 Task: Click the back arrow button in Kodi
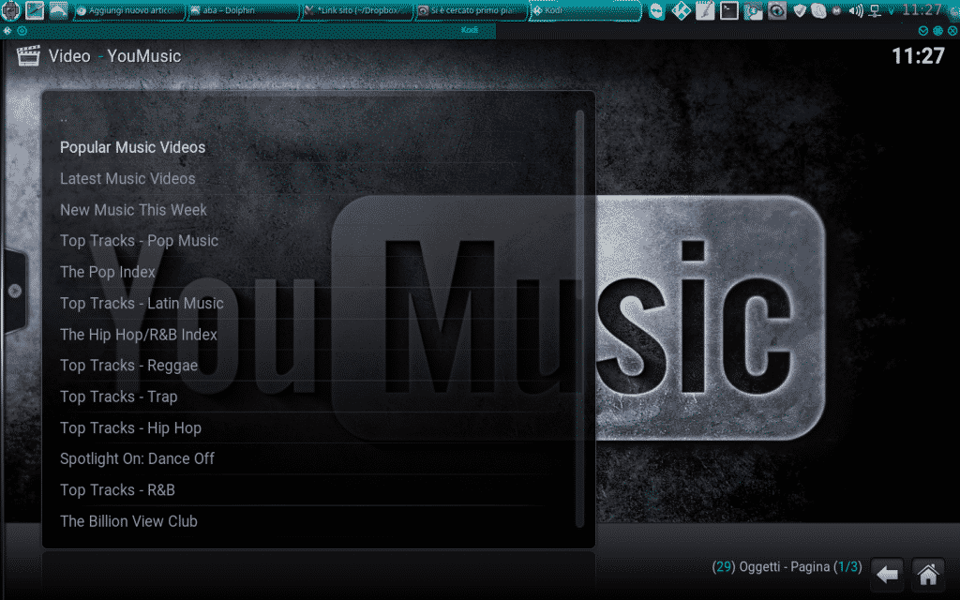coord(887,575)
